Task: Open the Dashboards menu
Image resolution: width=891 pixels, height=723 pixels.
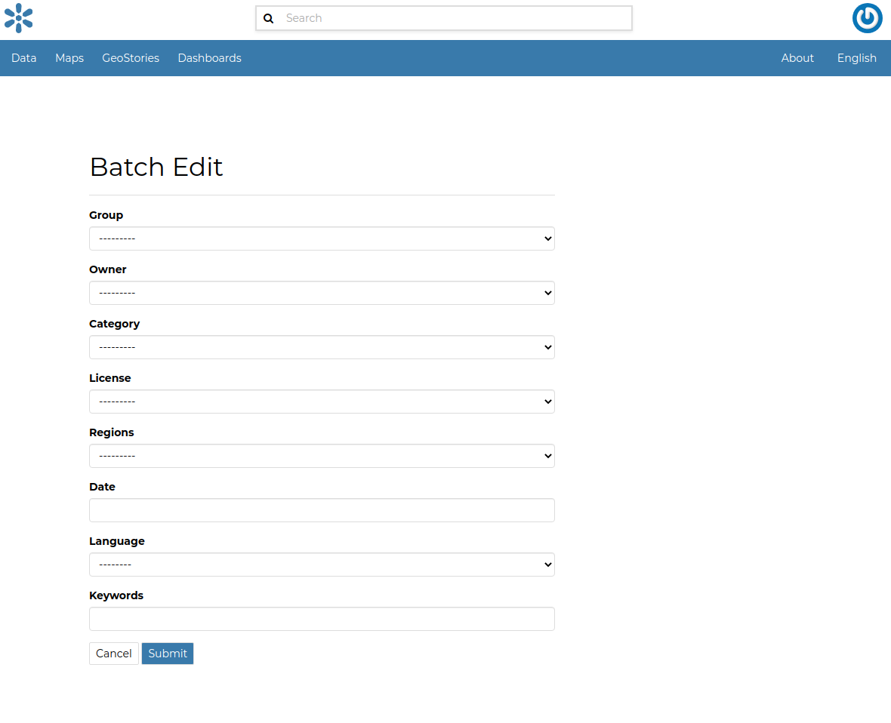Action: point(209,58)
